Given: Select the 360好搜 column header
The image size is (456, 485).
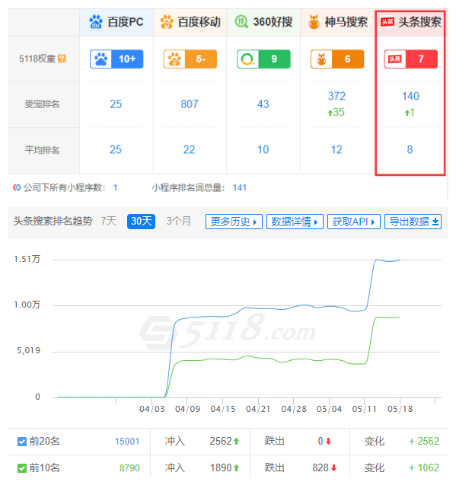Looking at the screenshot, I should click(x=263, y=22).
